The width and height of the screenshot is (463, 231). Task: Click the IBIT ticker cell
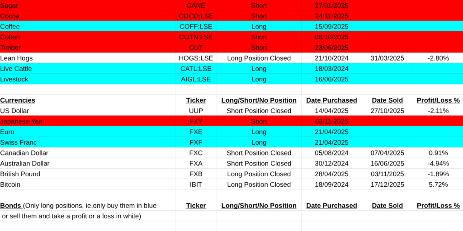[196, 184]
